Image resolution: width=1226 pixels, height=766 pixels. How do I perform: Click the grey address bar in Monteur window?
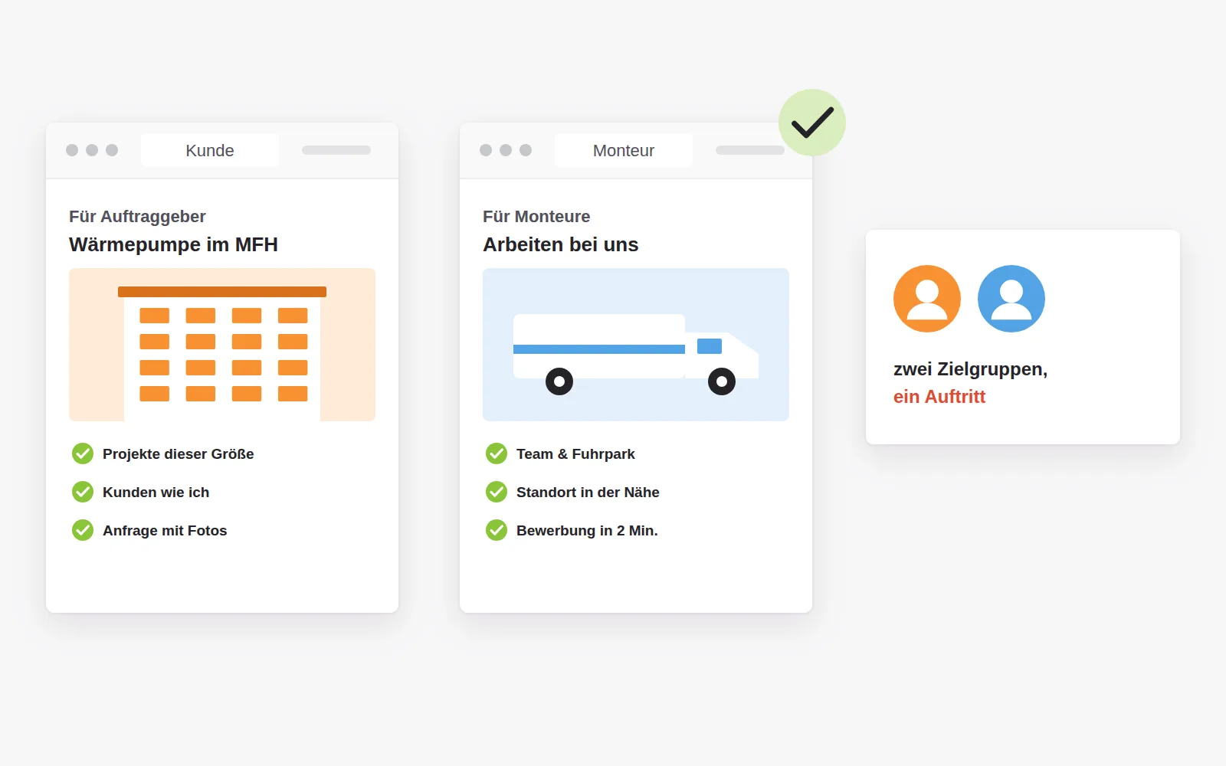pyautogui.click(x=750, y=150)
